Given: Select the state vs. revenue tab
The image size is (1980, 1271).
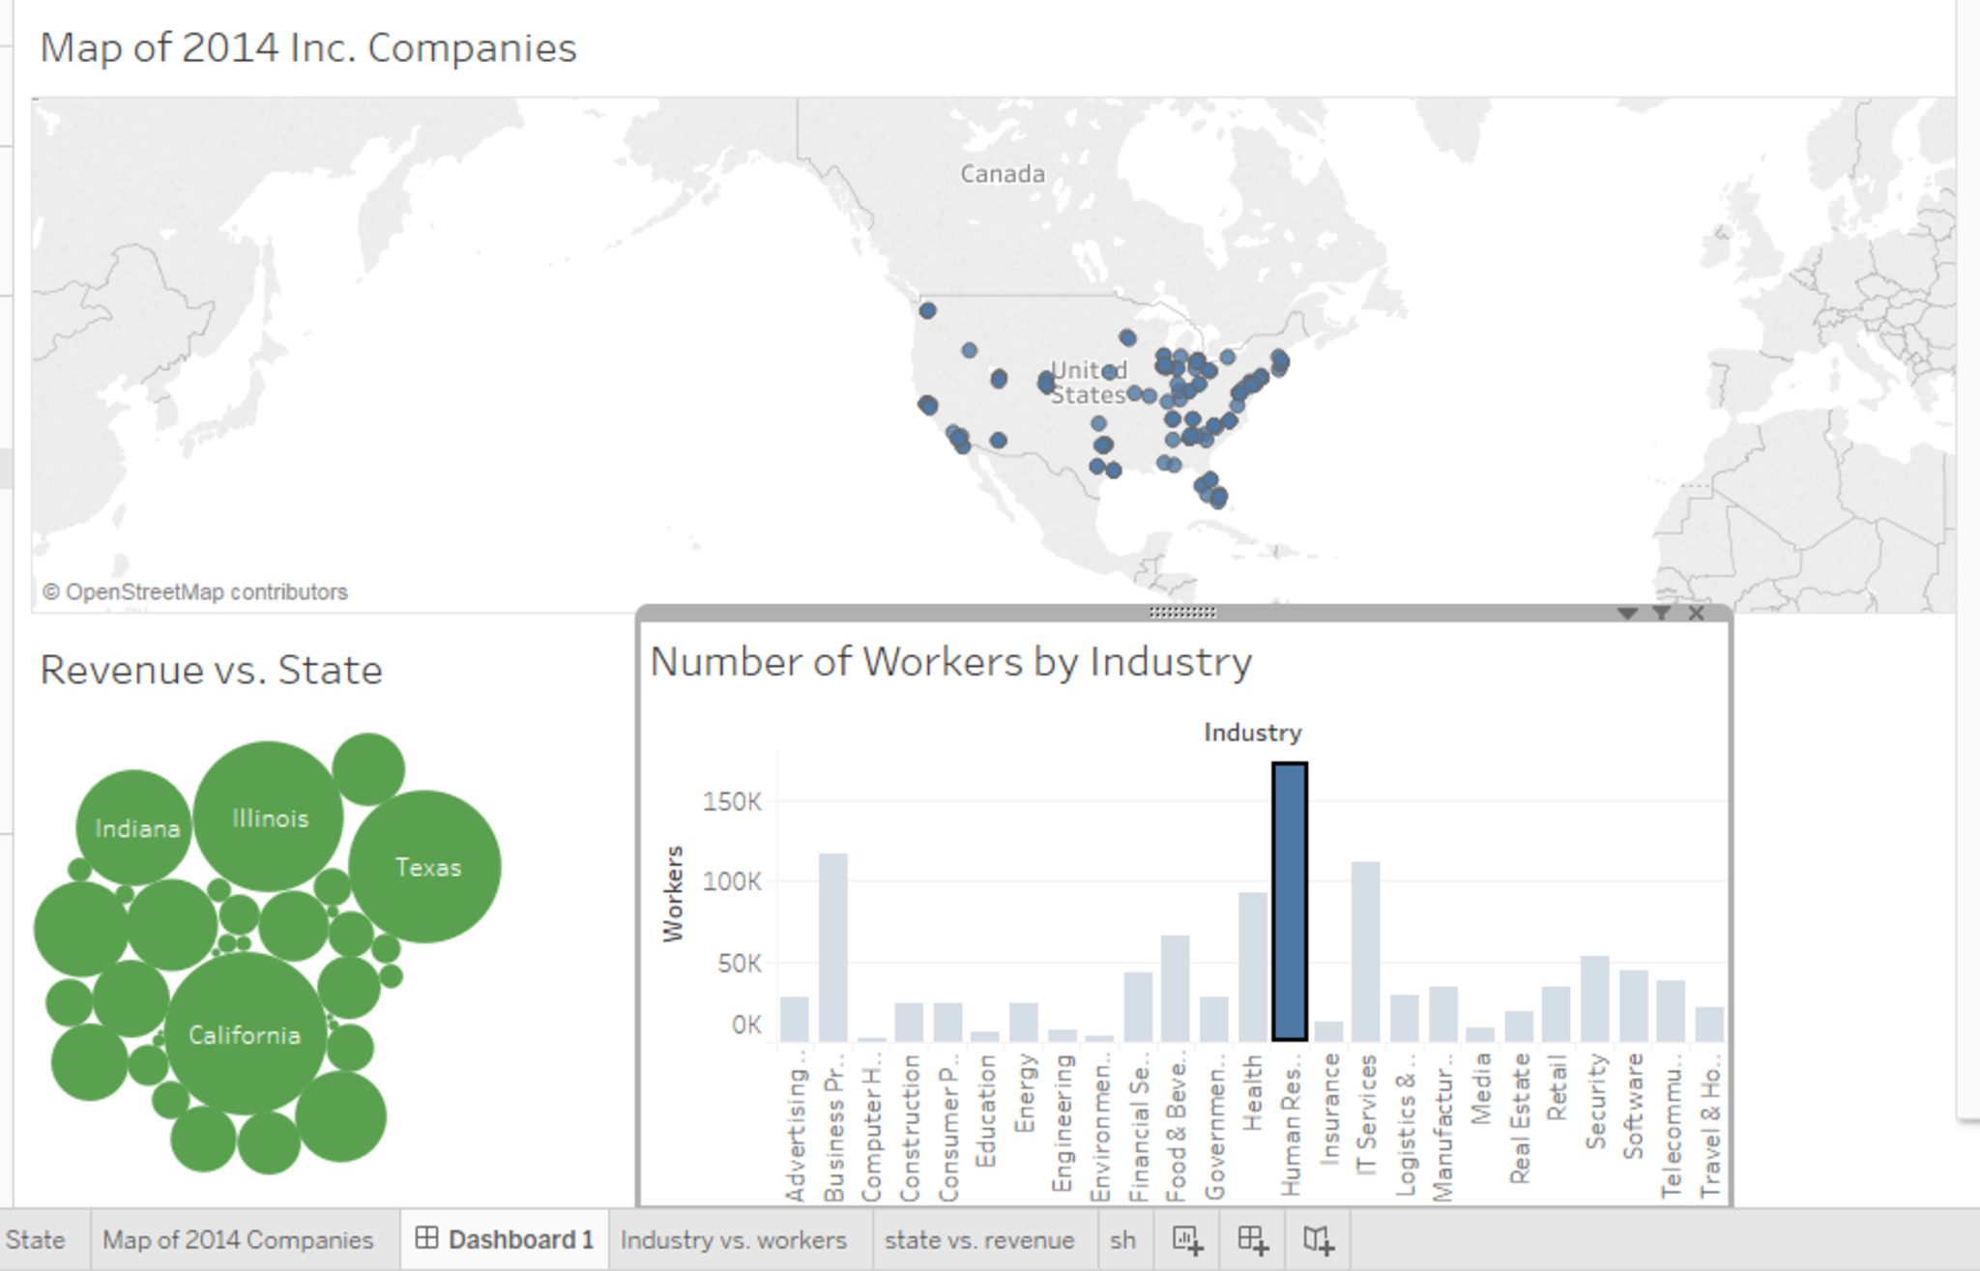Looking at the screenshot, I should pyautogui.click(x=979, y=1240).
